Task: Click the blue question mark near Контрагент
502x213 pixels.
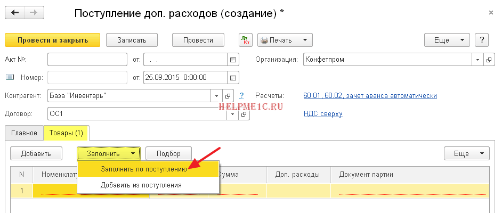Action: [x=242, y=96]
